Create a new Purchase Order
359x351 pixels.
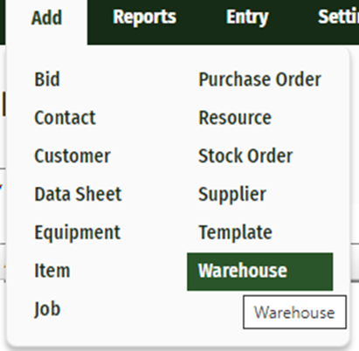click(x=259, y=79)
